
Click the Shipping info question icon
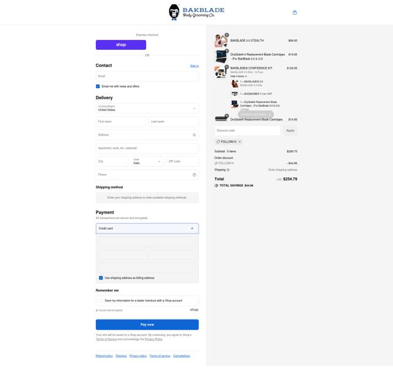[228, 170]
